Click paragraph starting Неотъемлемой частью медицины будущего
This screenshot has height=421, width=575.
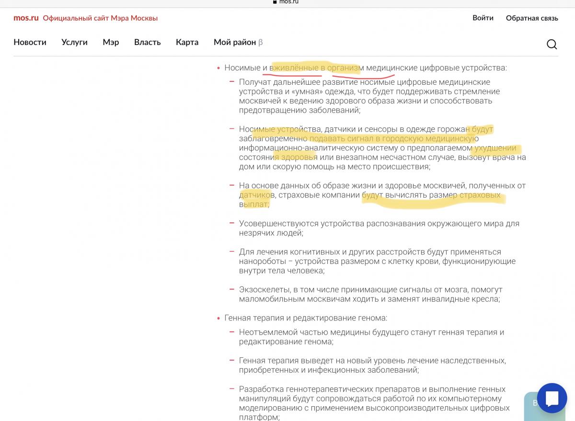pos(372,337)
